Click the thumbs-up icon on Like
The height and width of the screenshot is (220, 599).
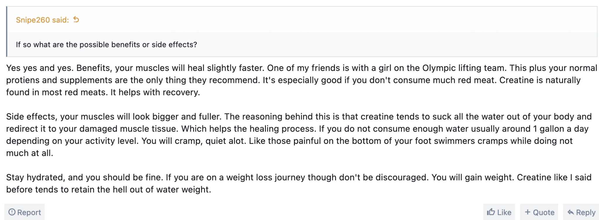491,212
